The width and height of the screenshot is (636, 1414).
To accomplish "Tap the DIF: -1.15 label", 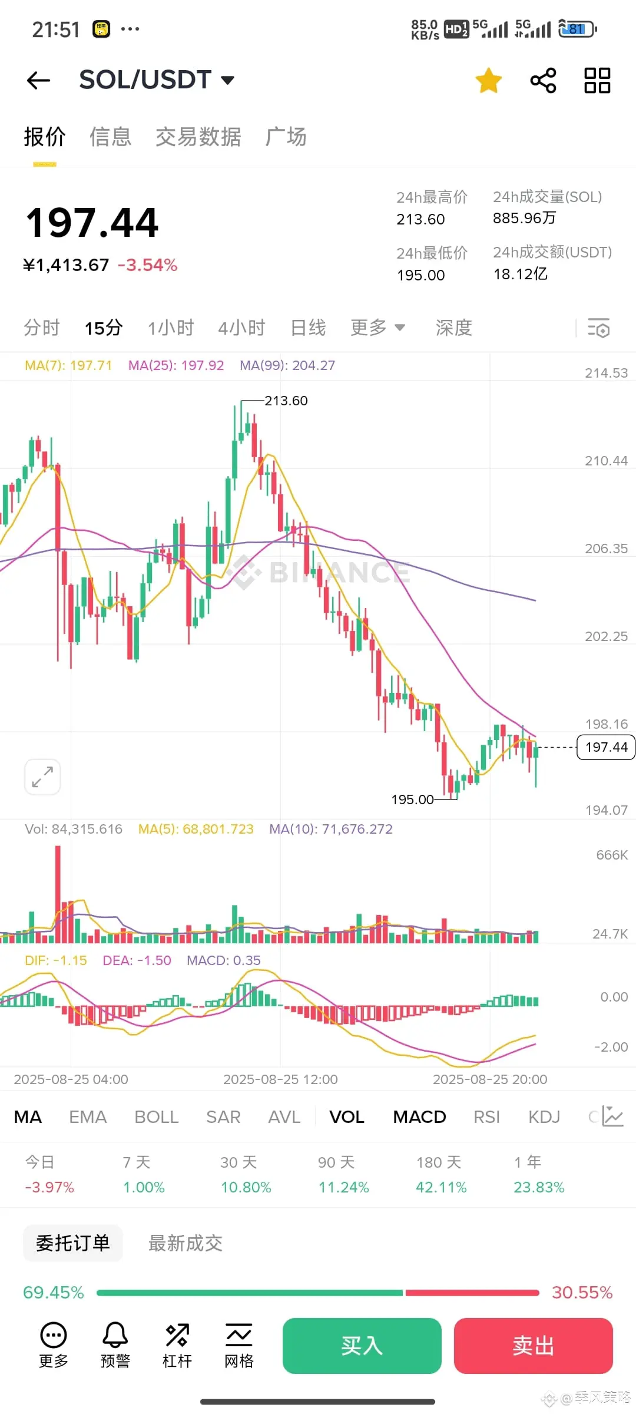I will point(56,960).
